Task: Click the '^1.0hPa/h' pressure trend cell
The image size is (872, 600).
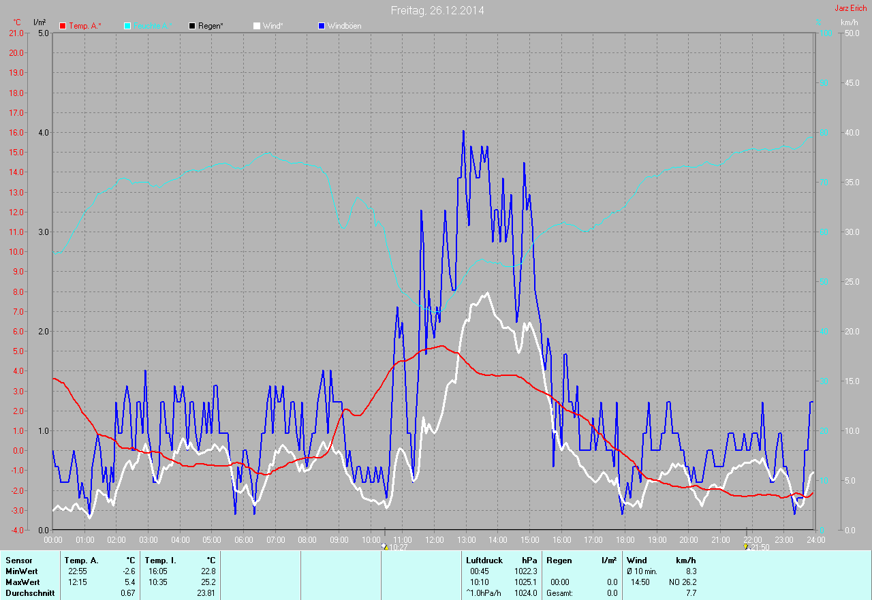Action: click(484, 593)
